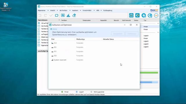
Task: Click the globe icon in toolbar
Action: (150, 15)
